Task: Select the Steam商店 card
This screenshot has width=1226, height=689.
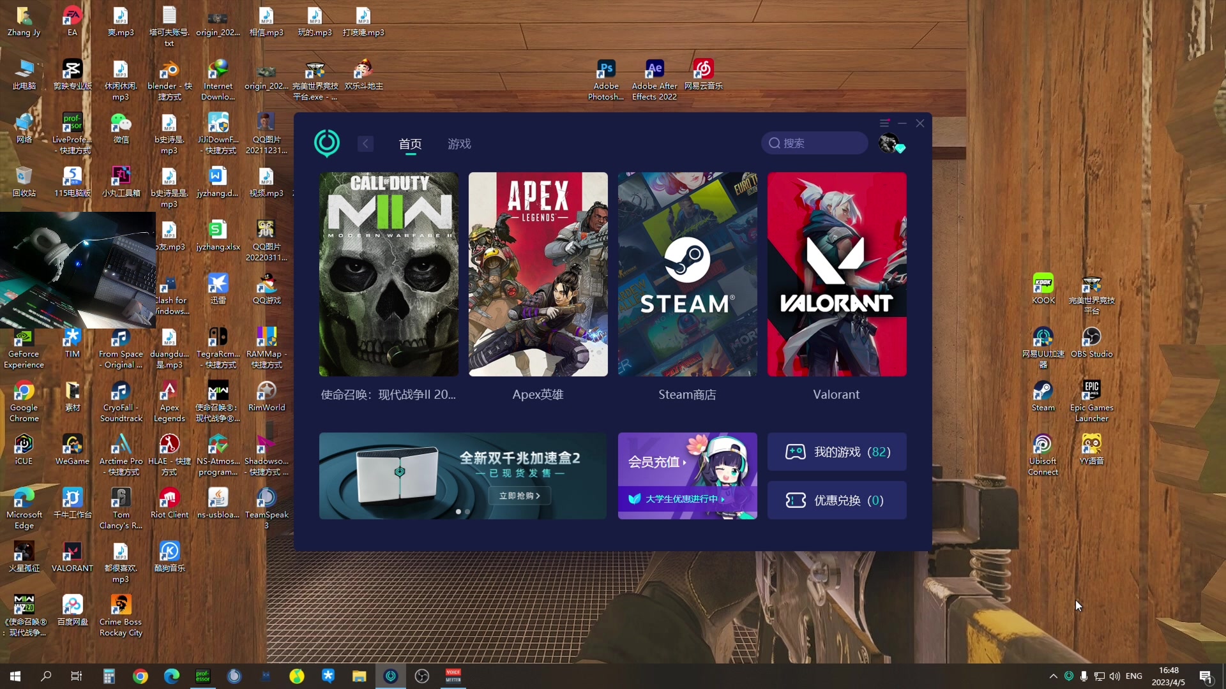Action: point(687,274)
